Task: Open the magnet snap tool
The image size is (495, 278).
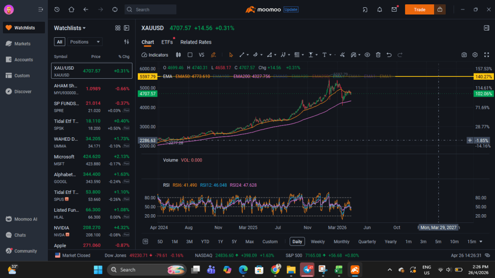Action: click(x=353, y=55)
